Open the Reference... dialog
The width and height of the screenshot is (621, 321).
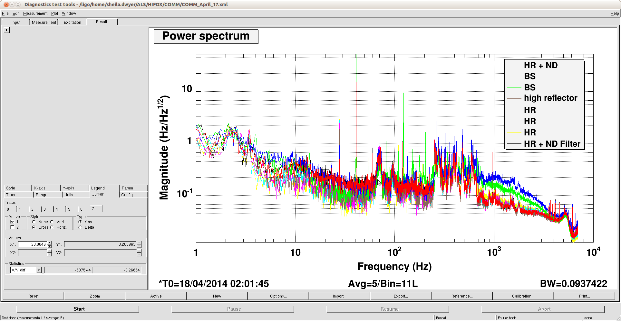click(x=462, y=296)
